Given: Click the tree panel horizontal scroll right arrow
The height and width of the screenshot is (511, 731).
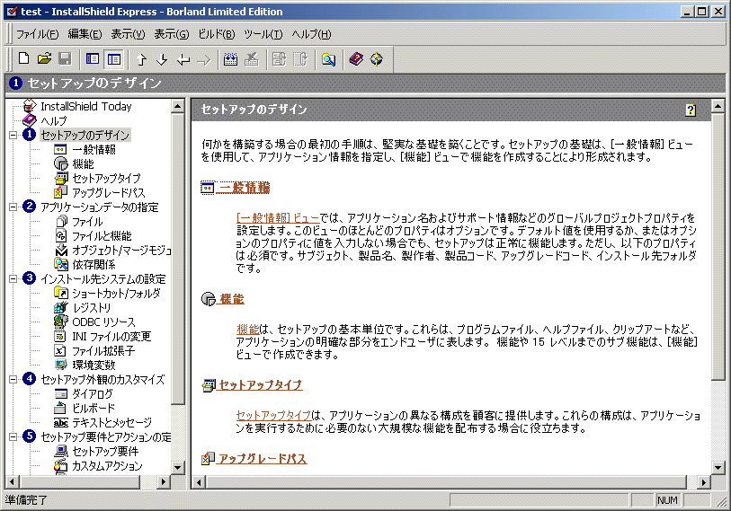Looking at the screenshot, I should pos(163,481).
